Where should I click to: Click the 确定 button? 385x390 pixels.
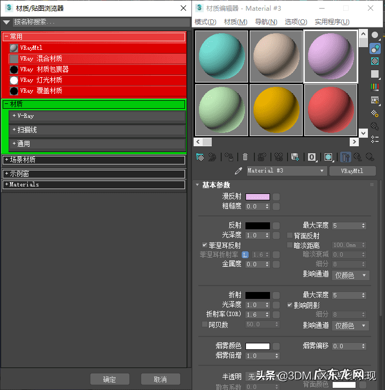(110, 379)
